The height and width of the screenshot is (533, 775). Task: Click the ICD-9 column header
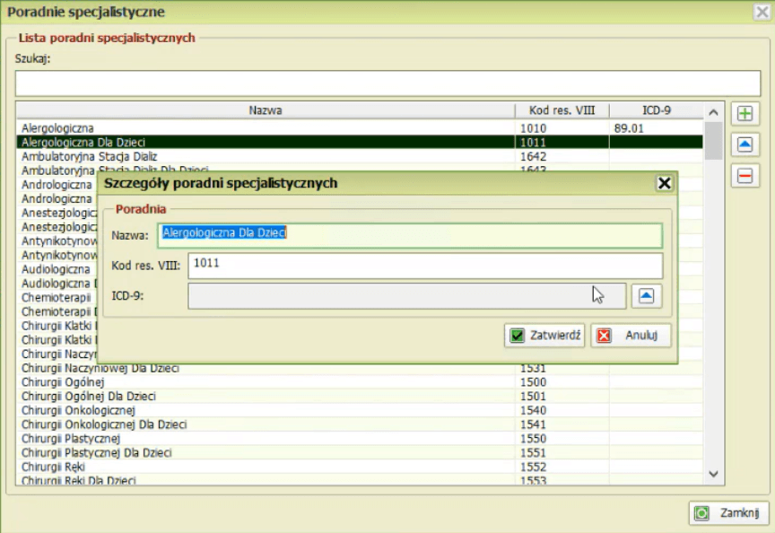[656, 110]
